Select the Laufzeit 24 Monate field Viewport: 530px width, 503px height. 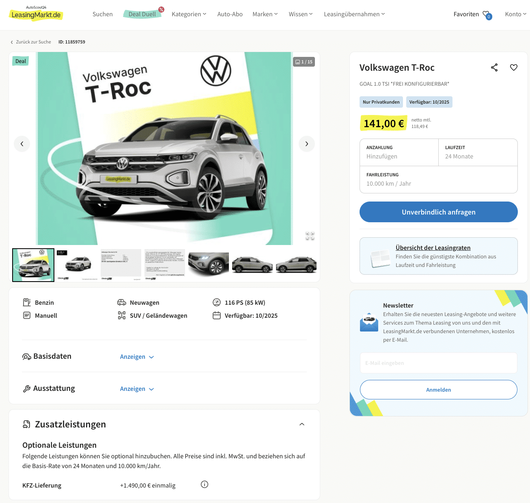[x=478, y=152]
